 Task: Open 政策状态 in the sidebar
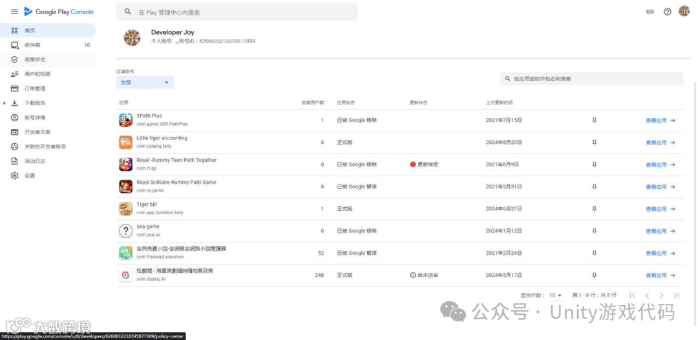coord(48,59)
